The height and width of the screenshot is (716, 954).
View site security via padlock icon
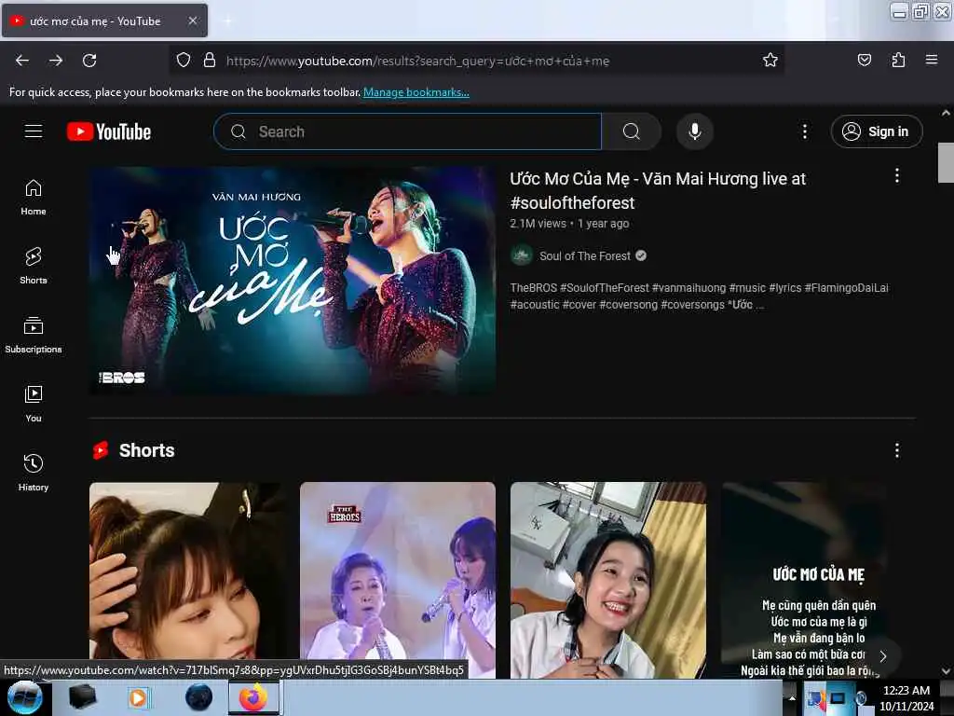[x=210, y=60]
